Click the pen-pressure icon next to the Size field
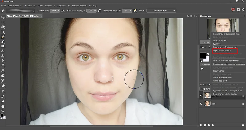Screen dimensions: 246x130 click(x=63, y=11)
